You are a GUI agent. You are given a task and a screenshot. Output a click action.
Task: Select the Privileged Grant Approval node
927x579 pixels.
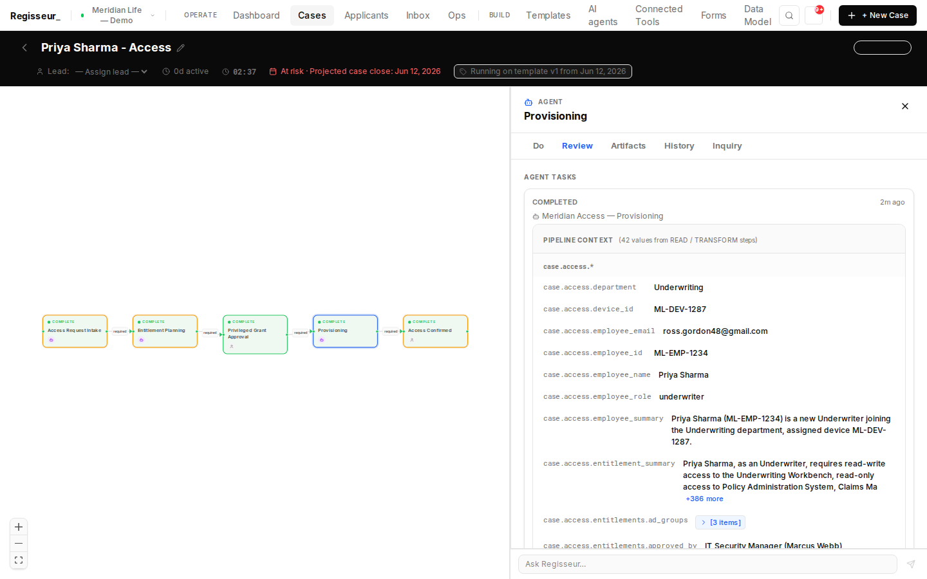[255, 335]
